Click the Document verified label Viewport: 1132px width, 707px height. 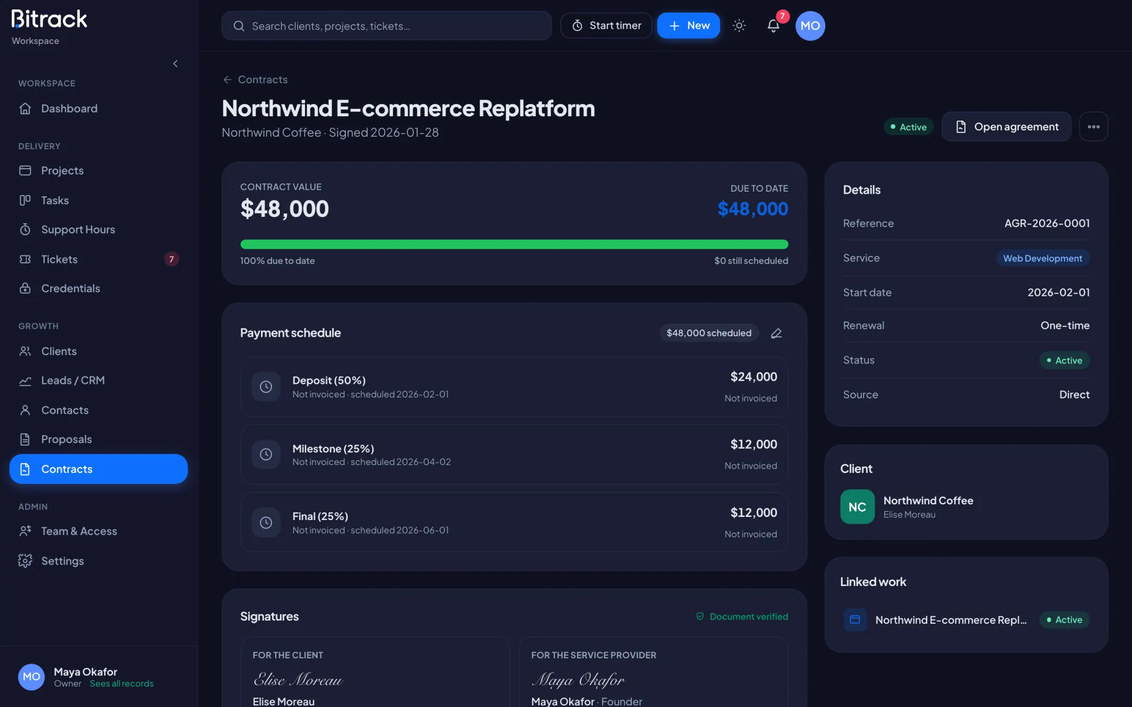tap(742, 616)
